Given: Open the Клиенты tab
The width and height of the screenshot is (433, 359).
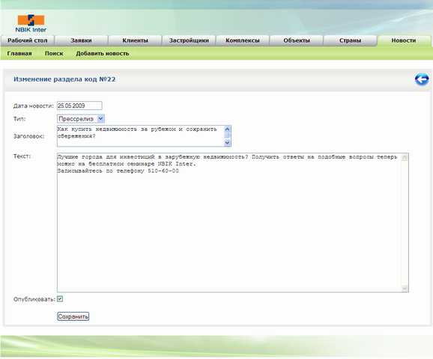Looking at the screenshot, I should (135, 40).
